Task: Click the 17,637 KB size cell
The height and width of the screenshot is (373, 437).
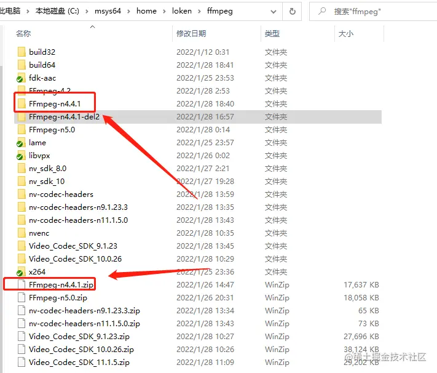Action: click(x=361, y=285)
